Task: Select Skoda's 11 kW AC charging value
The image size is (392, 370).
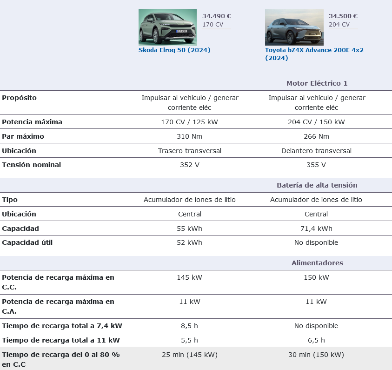Action: click(x=190, y=302)
